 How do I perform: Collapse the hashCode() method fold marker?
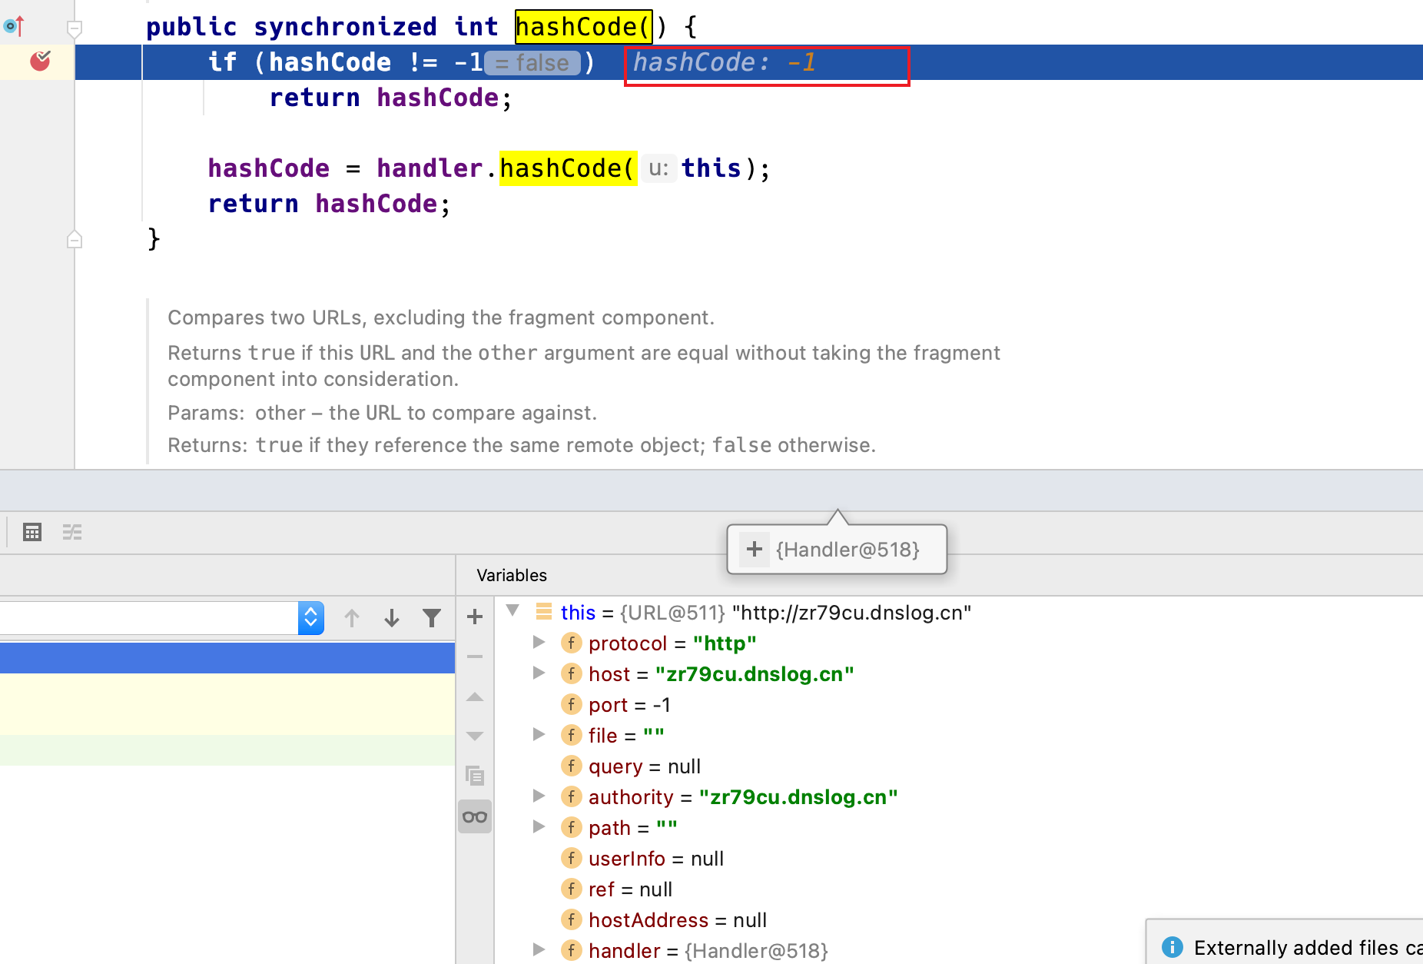point(75,29)
